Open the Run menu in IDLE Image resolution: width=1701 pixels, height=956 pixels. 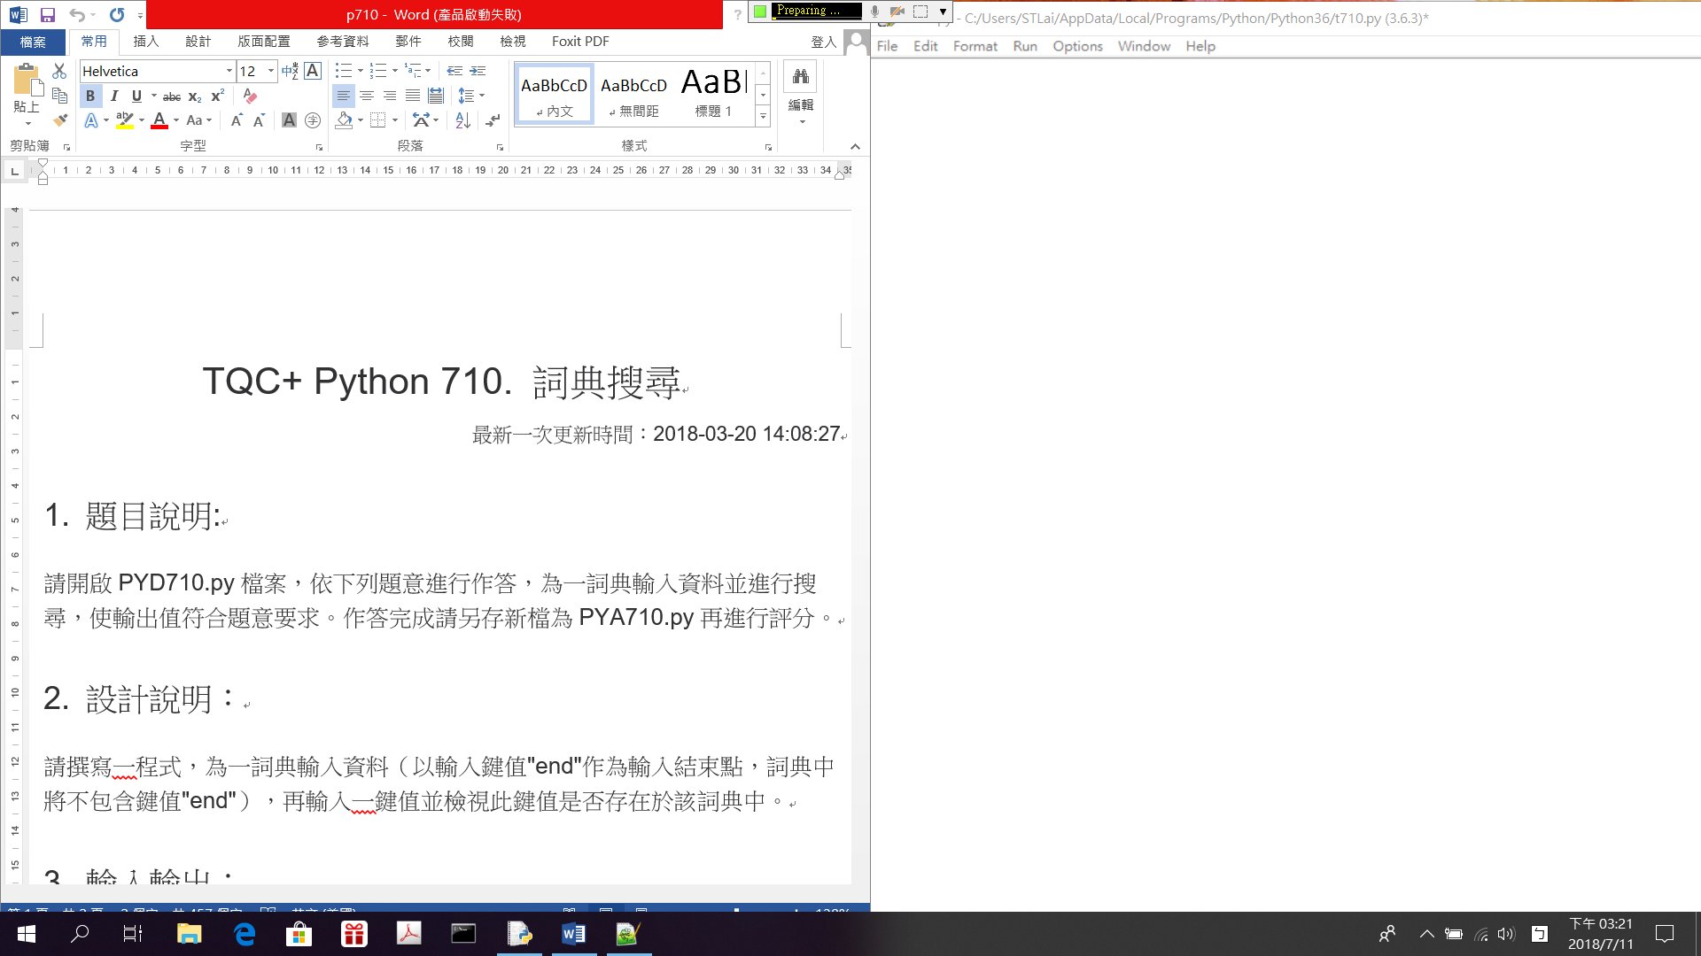[1025, 46]
